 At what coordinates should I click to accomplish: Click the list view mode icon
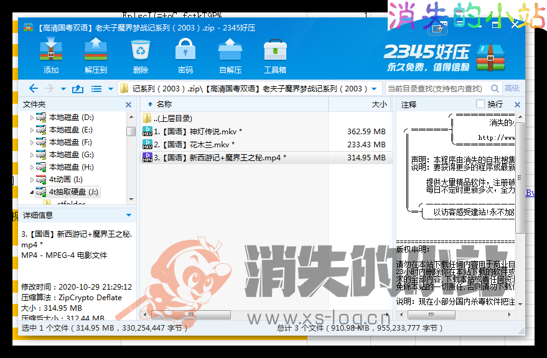coord(96,89)
